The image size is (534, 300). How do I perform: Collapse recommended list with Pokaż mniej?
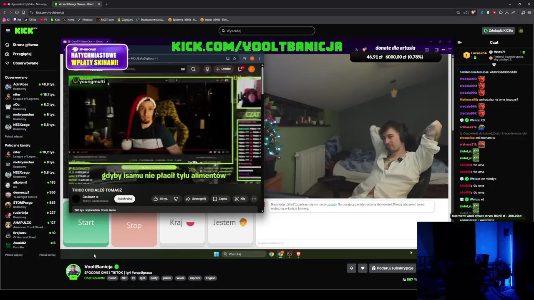47,255
